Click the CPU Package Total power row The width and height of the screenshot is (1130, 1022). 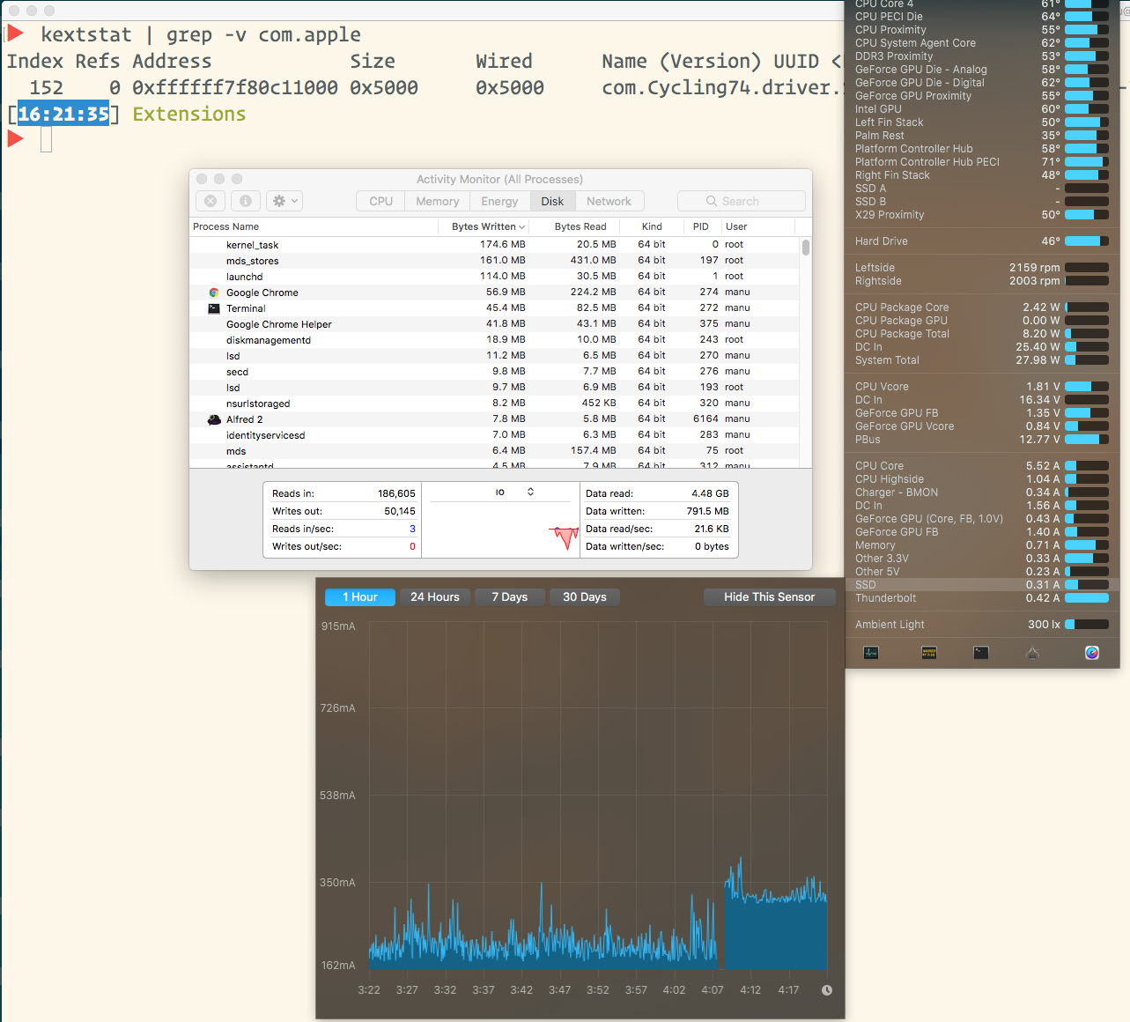(x=982, y=334)
